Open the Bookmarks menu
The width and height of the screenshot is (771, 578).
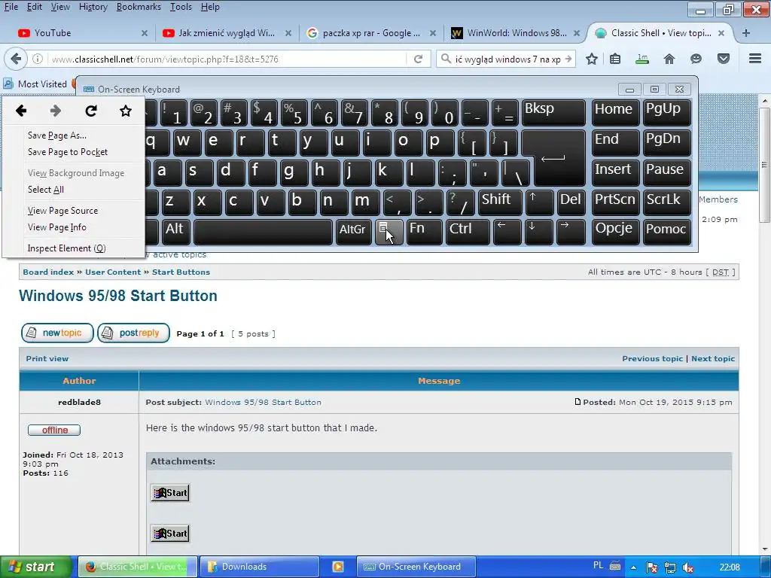pyautogui.click(x=139, y=7)
